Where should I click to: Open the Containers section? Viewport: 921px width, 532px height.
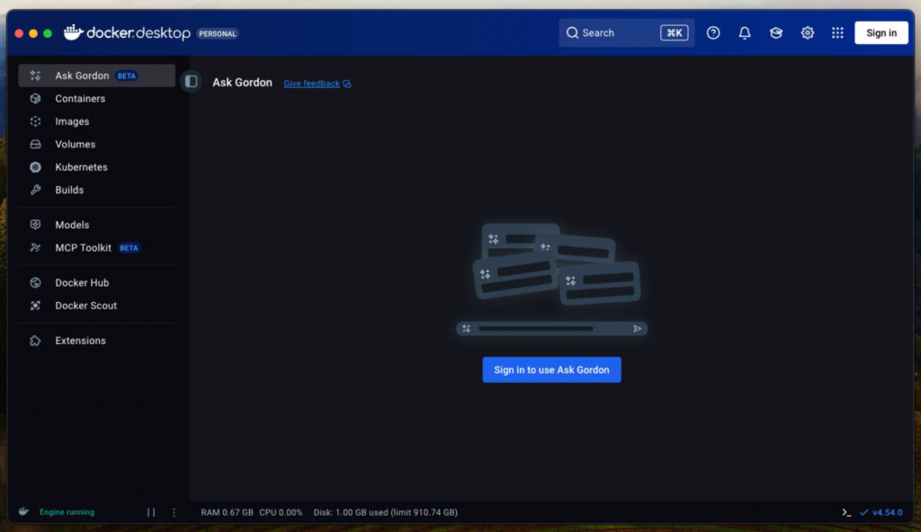pos(80,99)
